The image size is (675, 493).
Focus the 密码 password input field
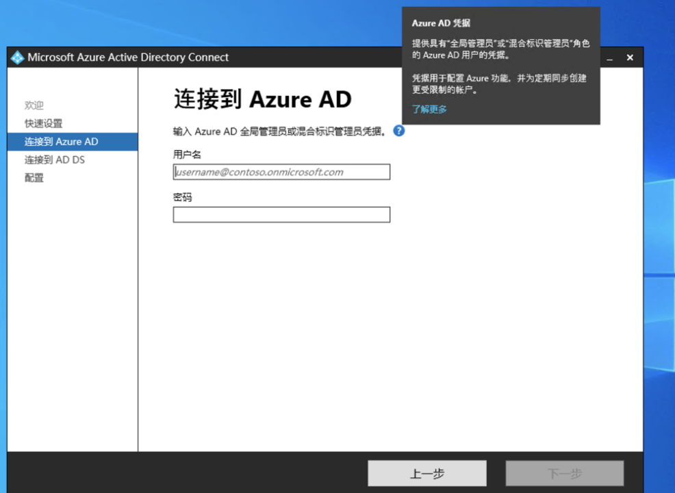(281, 214)
